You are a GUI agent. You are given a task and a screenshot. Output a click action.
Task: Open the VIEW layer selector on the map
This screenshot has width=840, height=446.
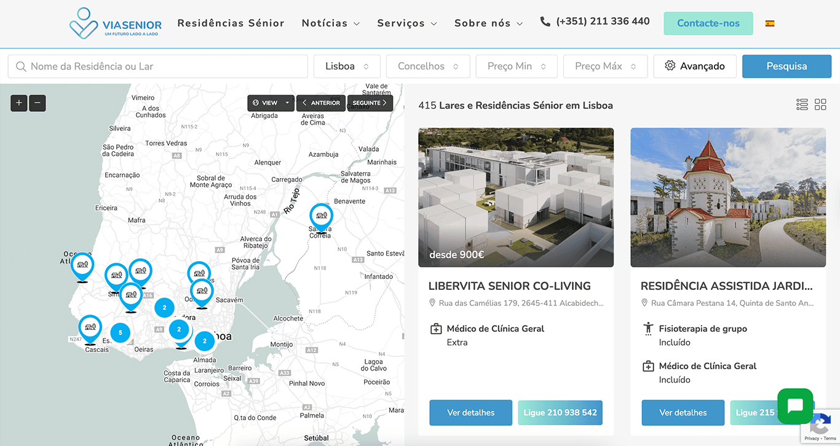(x=271, y=103)
